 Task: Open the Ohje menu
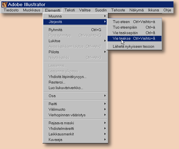(x=167, y=10)
